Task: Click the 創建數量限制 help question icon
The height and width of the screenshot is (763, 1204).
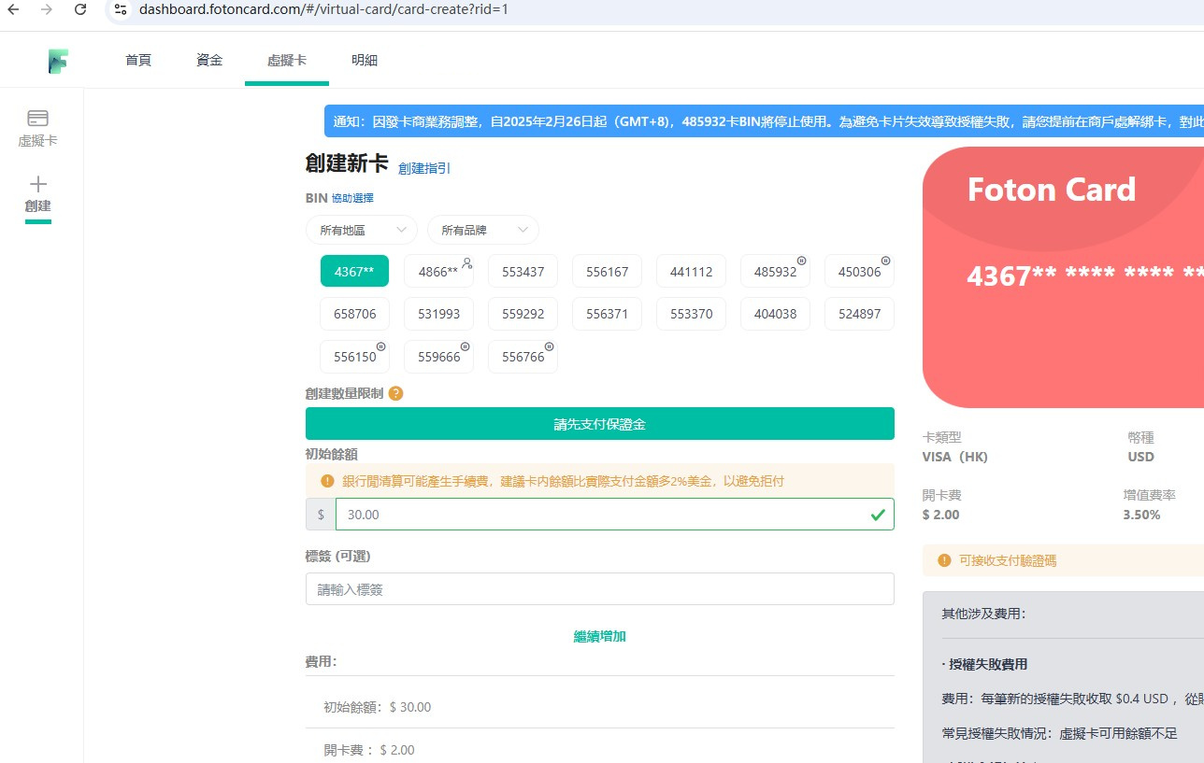Action: click(395, 393)
